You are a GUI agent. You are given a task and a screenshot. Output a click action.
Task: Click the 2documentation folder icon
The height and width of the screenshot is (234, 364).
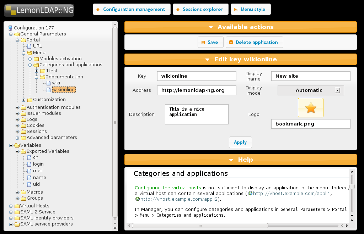tap(43, 77)
